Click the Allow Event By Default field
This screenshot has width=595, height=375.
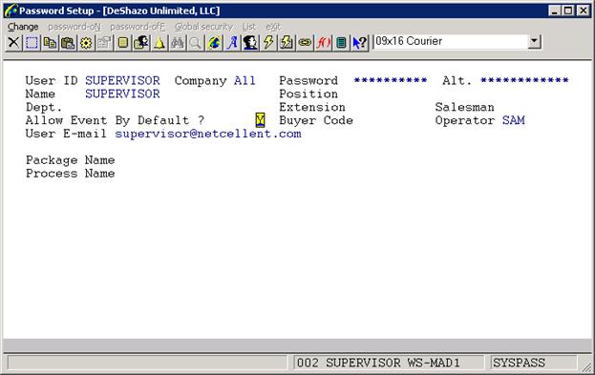[x=260, y=120]
